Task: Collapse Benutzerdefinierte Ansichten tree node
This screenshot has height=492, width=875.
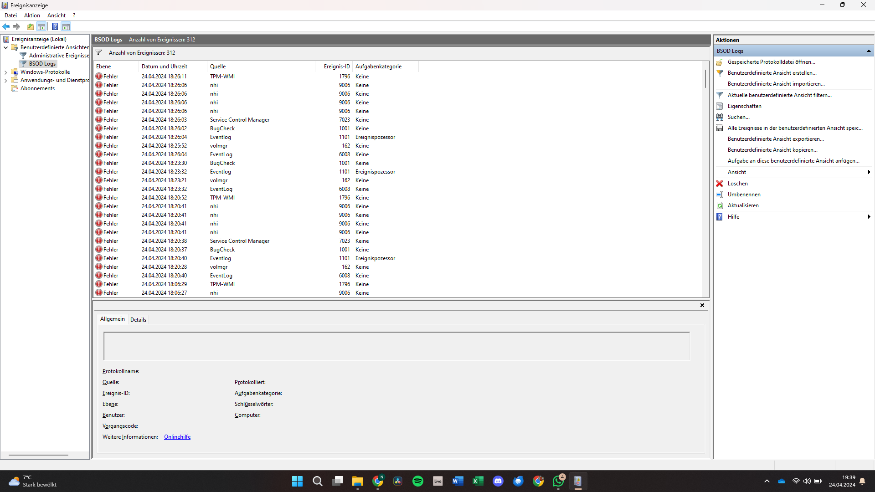Action: click(5, 47)
